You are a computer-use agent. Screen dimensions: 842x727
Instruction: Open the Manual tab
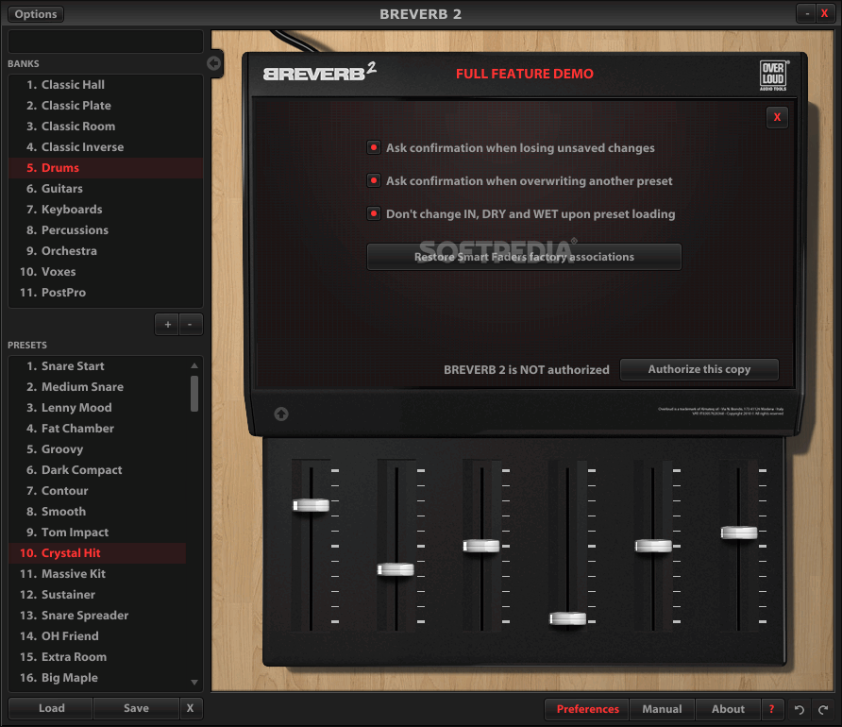(662, 709)
